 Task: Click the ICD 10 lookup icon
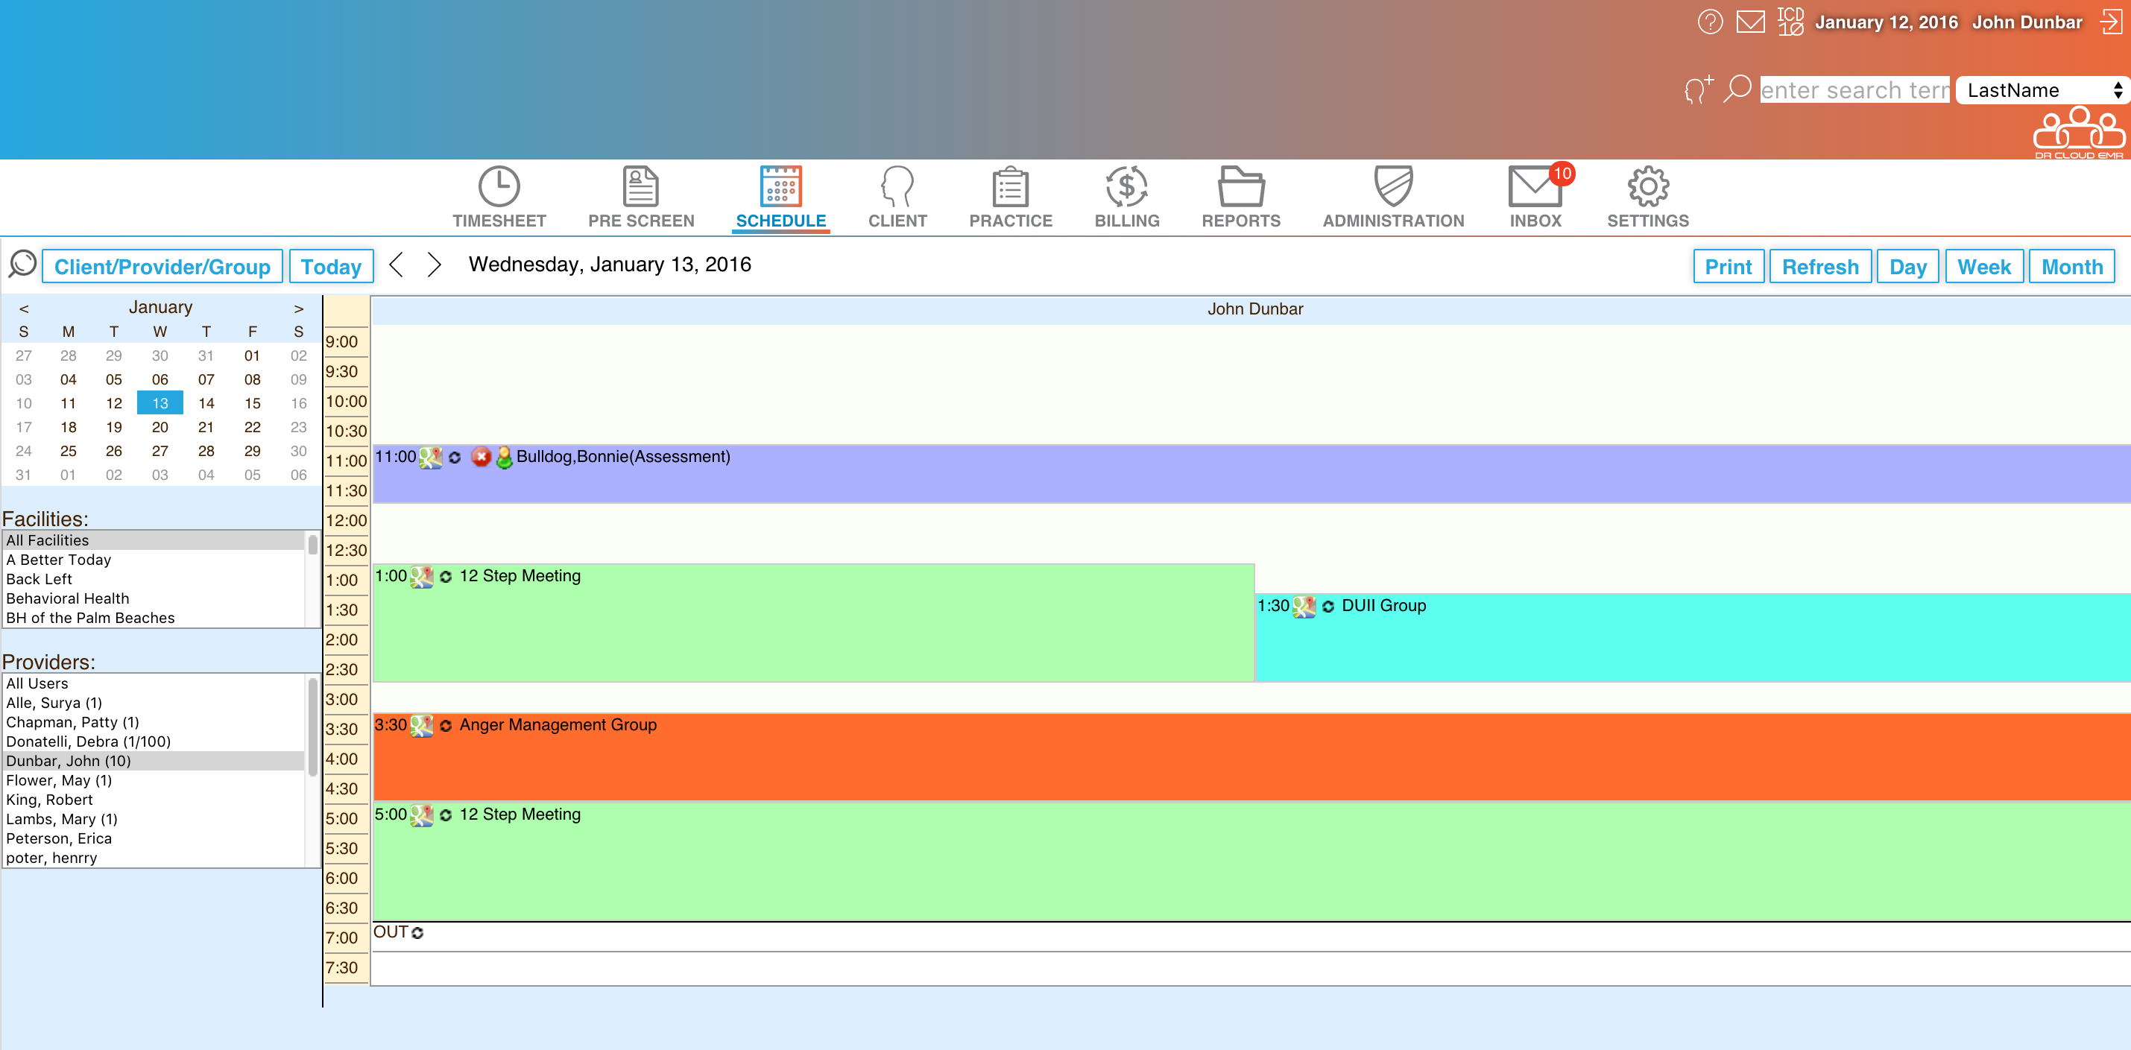click(1790, 22)
